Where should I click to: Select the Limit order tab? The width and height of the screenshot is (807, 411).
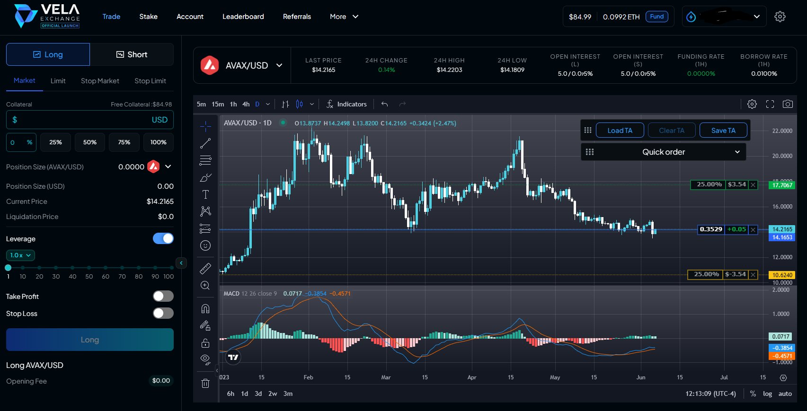pos(58,81)
